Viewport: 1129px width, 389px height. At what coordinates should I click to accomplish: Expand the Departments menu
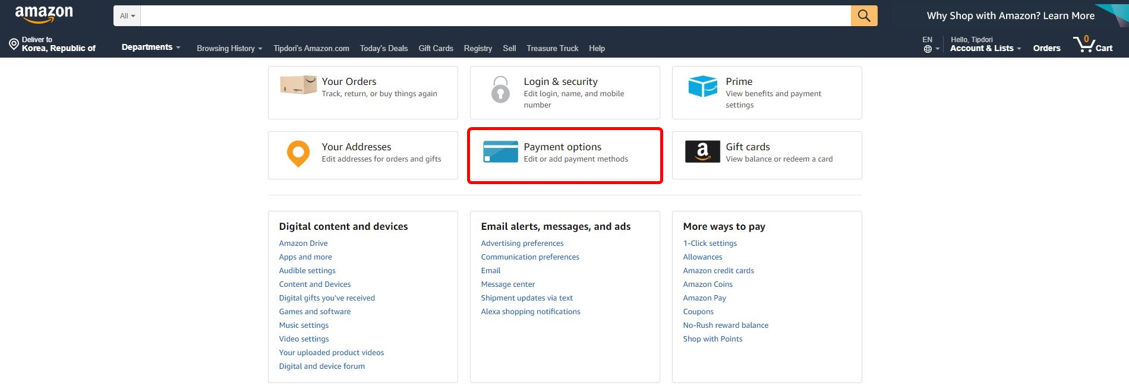click(x=151, y=48)
